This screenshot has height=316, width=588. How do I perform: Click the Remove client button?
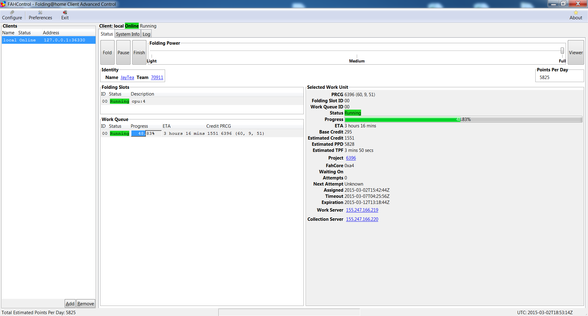(x=86, y=303)
